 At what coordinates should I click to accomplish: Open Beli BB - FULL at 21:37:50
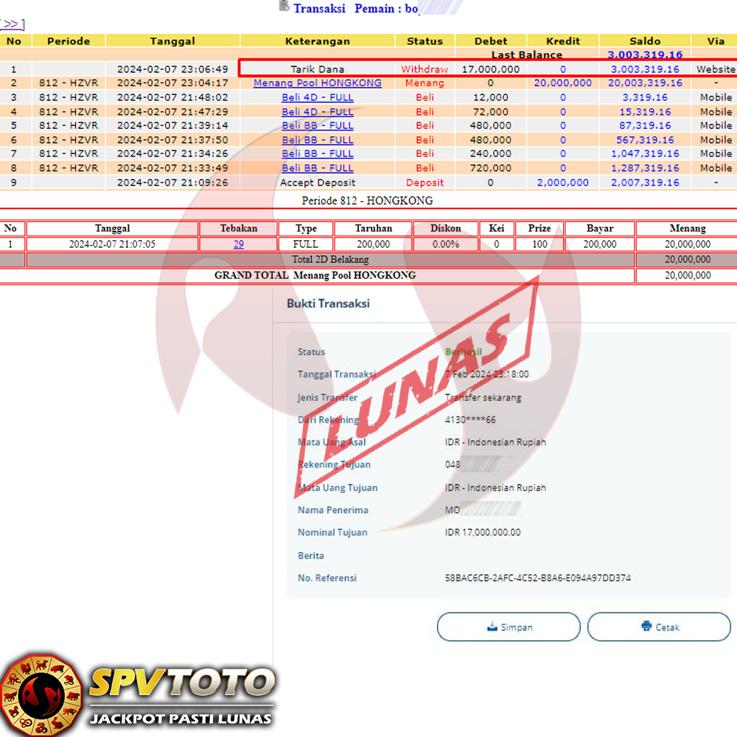click(x=318, y=140)
